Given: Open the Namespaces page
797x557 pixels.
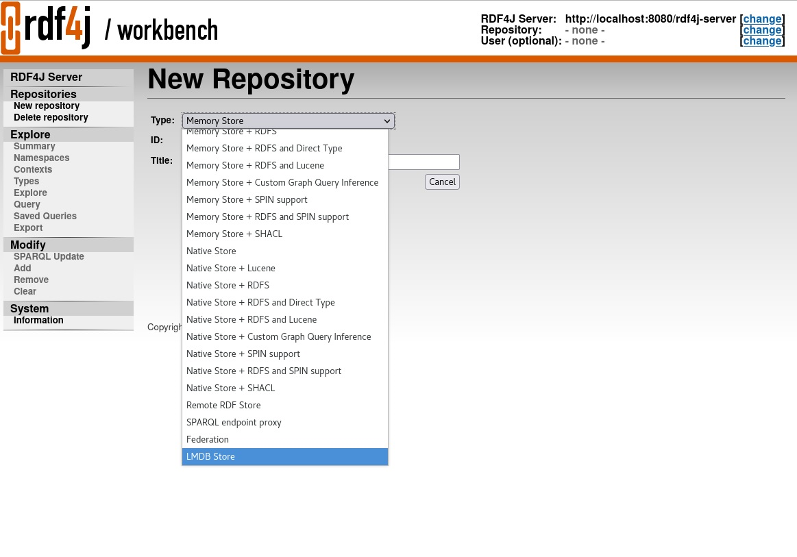Looking at the screenshot, I should [41, 158].
